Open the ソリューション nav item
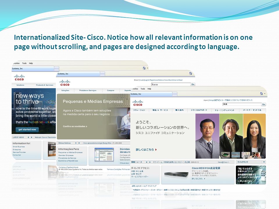 pyautogui.click(x=139, y=110)
